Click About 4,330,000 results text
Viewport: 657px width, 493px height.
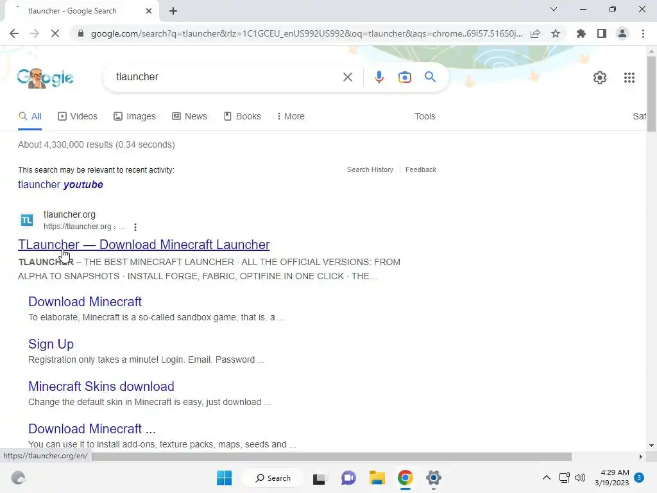click(x=96, y=144)
